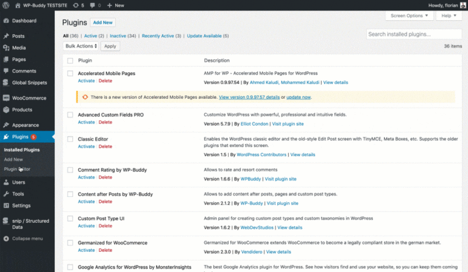Click the Pages icon in sidebar
Screen dimensions: 468x272
tap(6, 59)
